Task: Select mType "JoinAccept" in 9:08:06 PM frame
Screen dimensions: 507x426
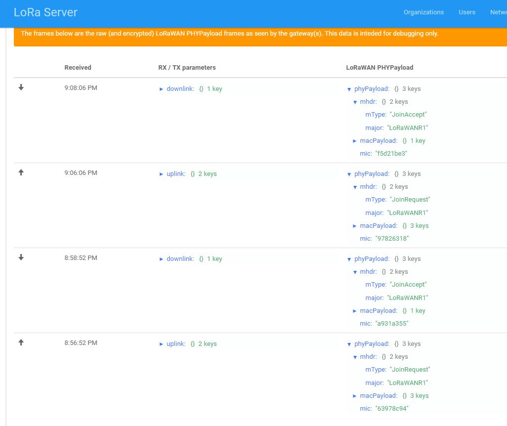Action: coord(408,115)
